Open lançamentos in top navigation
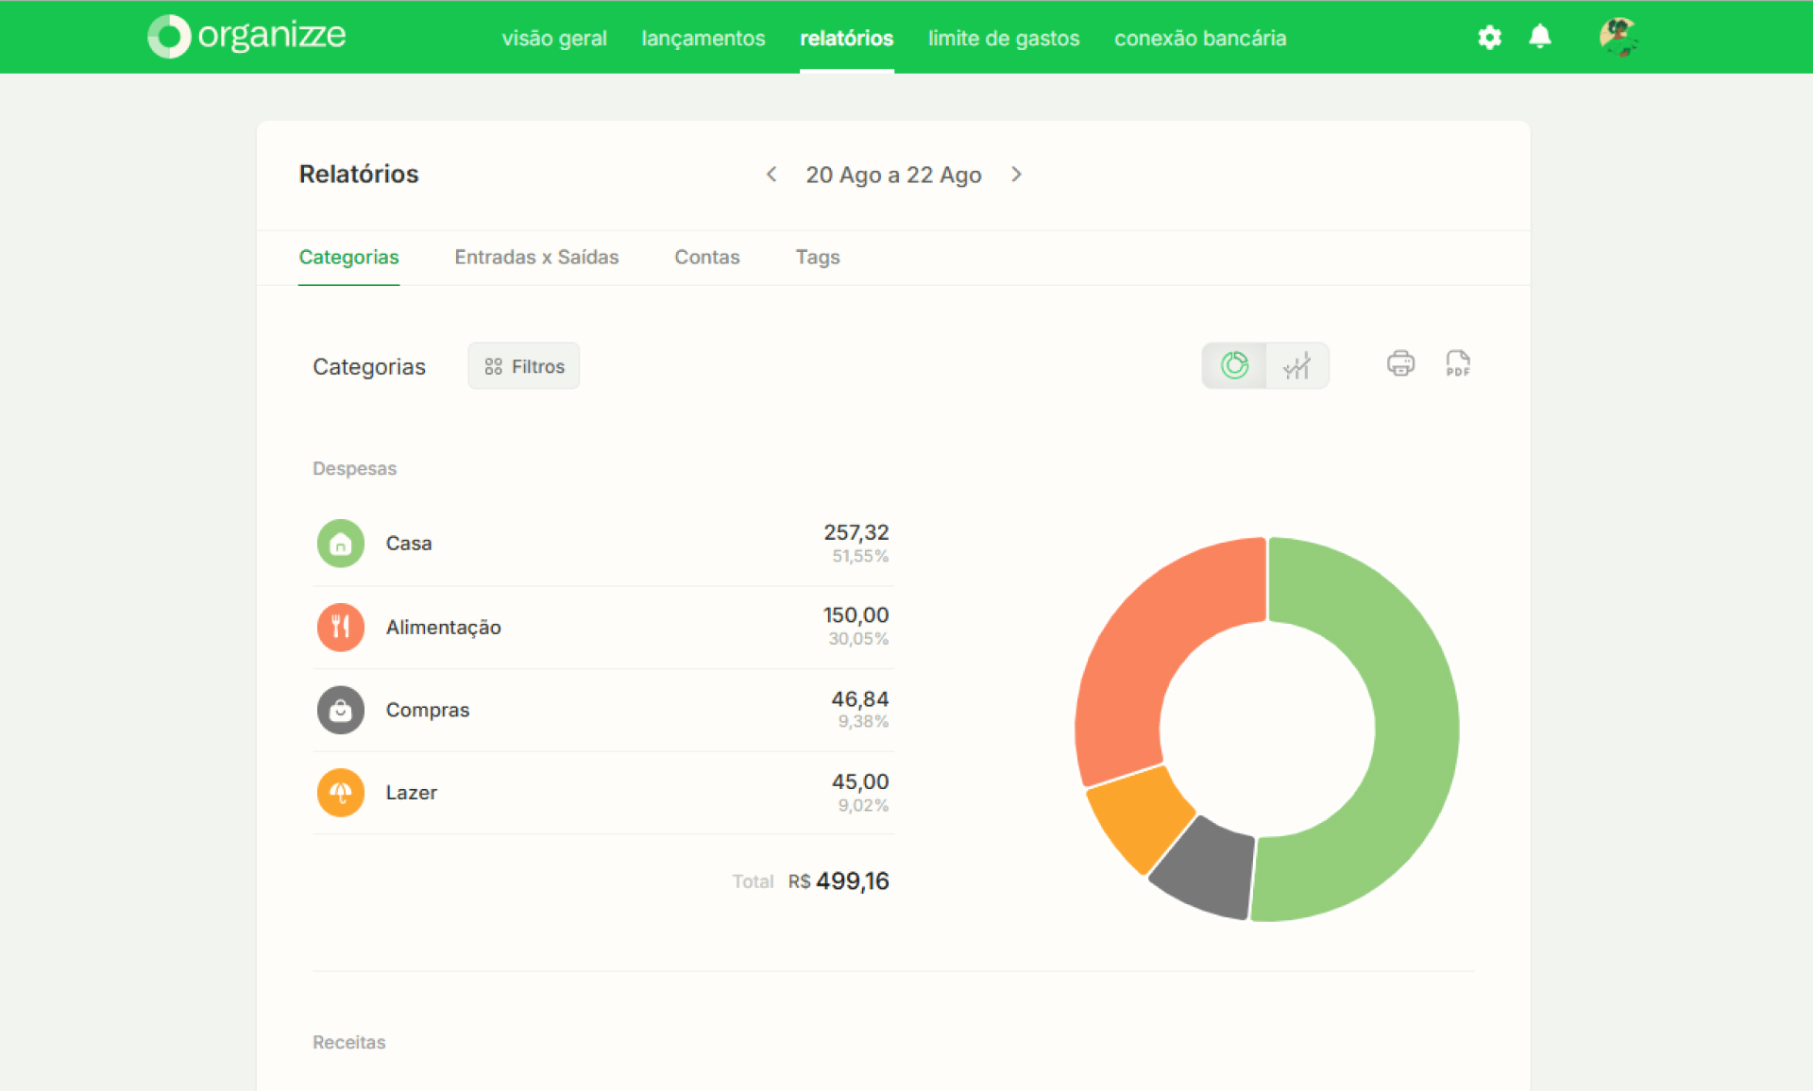Screen dimensions: 1813x1091 tap(703, 39)
